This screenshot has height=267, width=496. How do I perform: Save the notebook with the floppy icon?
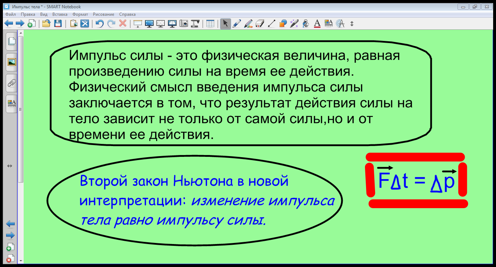pos(58,24)
